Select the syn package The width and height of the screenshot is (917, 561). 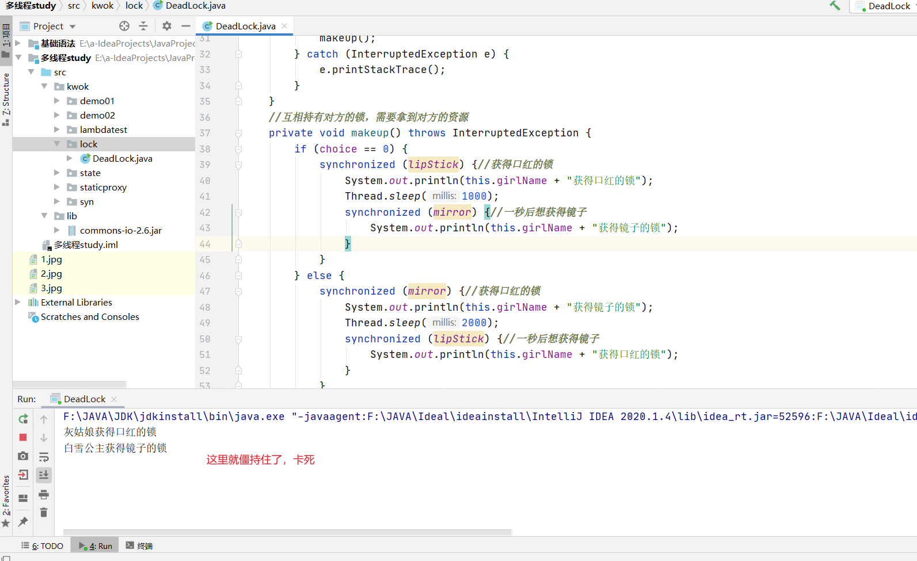coord(86,201)
